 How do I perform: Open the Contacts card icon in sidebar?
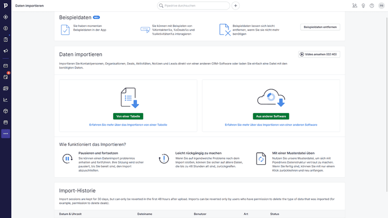click(x=5, y=88)
